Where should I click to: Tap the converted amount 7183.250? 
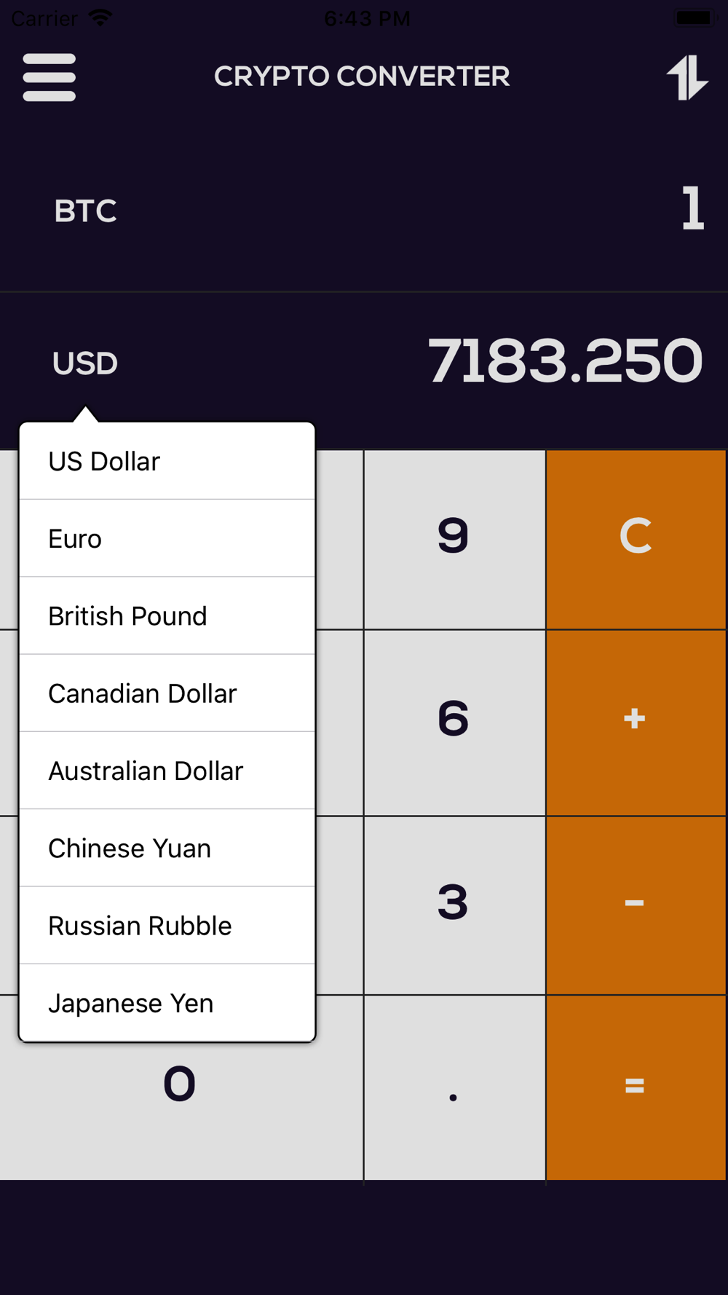[x=566, y=361]
